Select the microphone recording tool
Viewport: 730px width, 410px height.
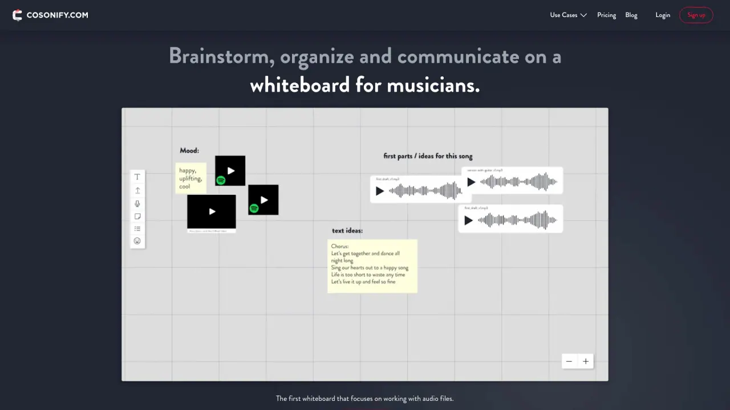pyautogui.click(x=137, y=203)
